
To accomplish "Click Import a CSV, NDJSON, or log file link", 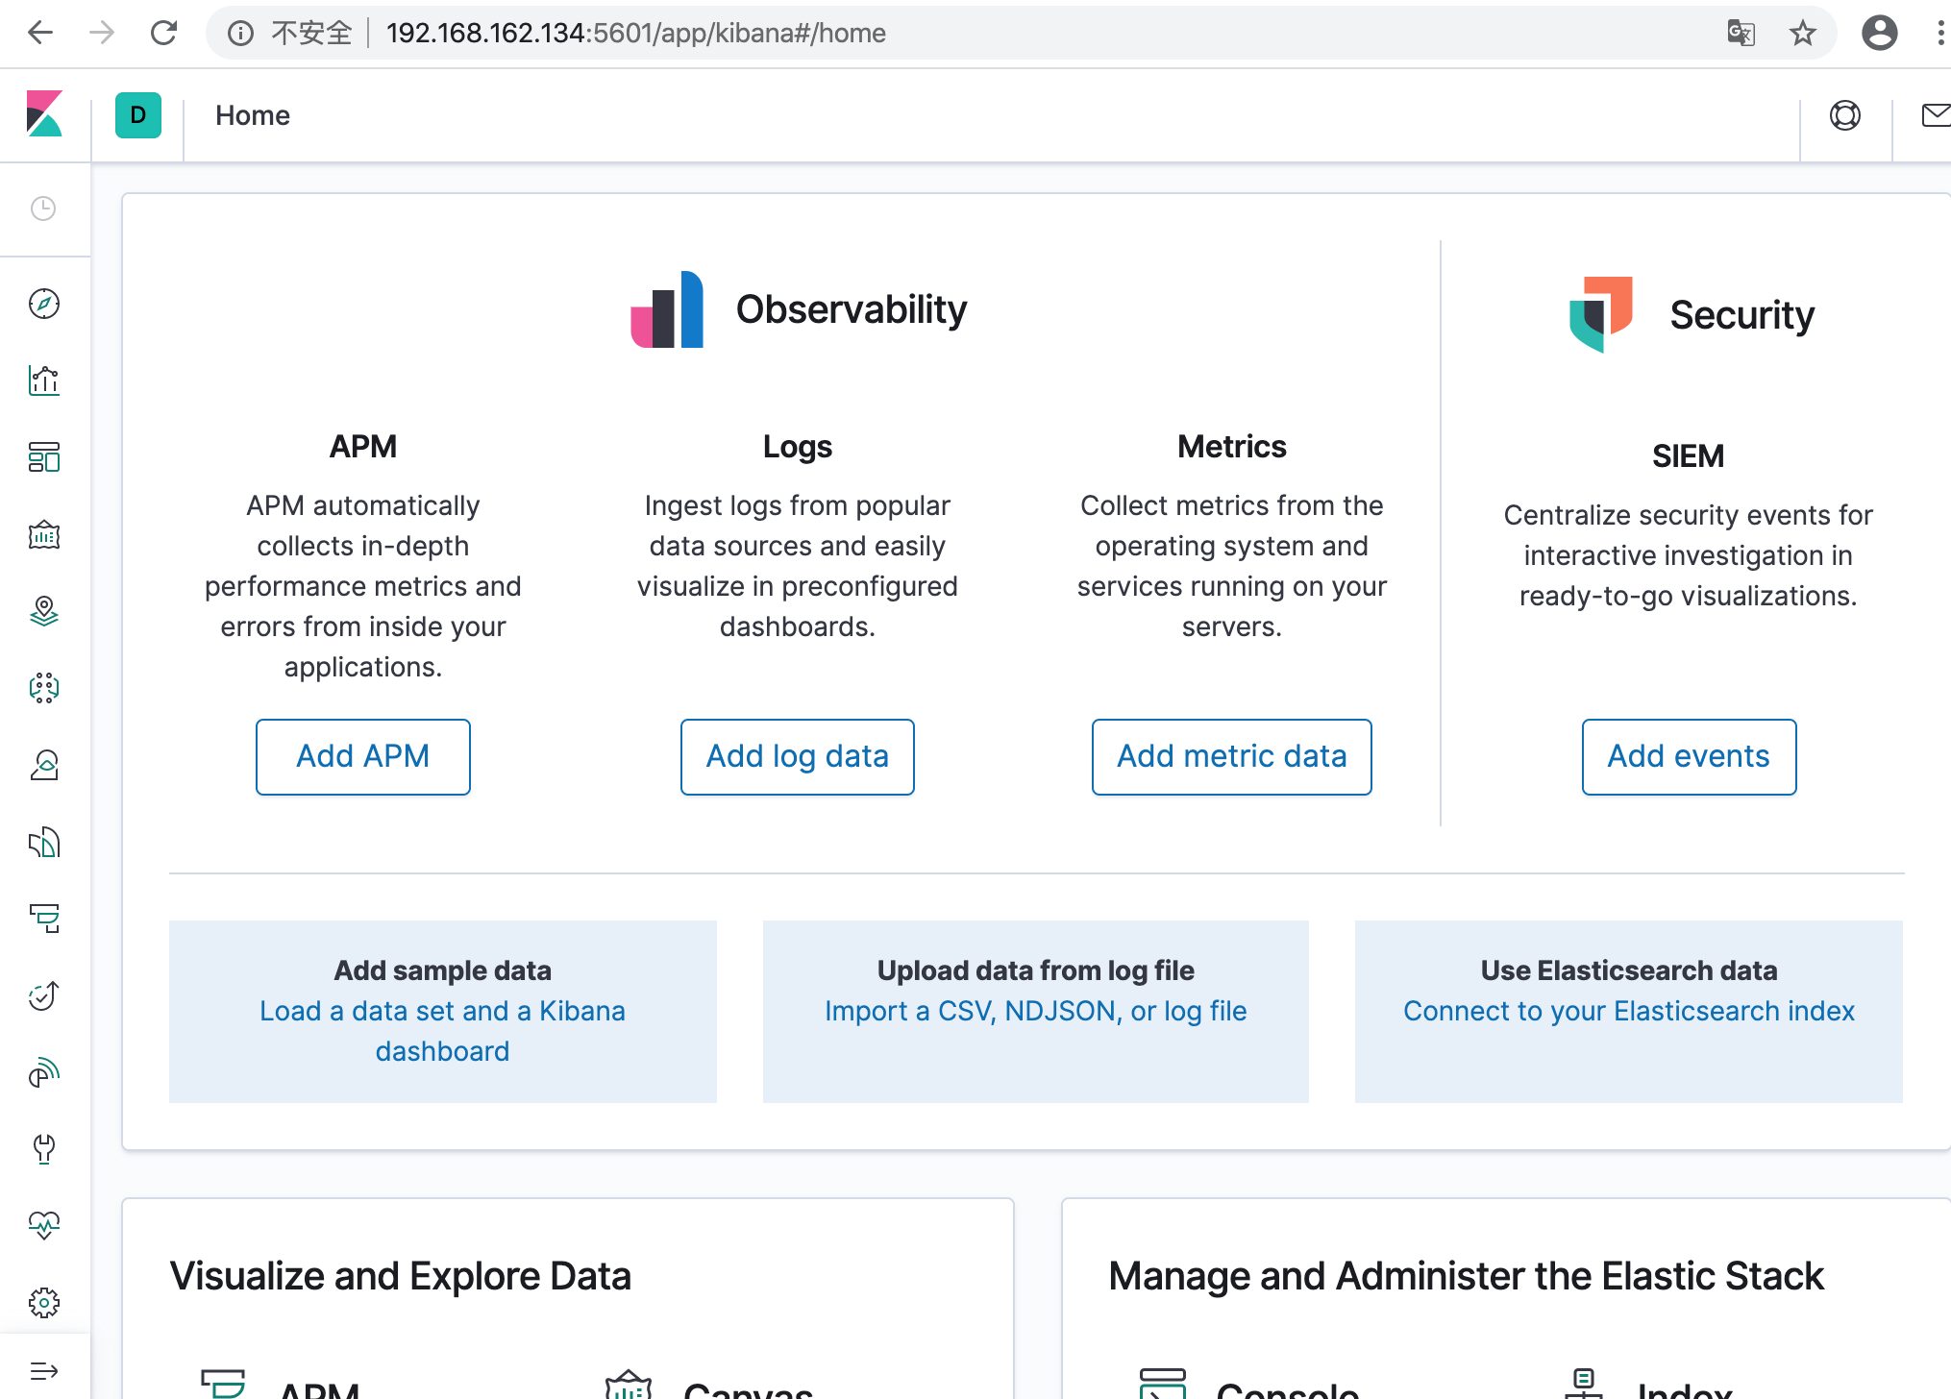I will [1036, 1011].
